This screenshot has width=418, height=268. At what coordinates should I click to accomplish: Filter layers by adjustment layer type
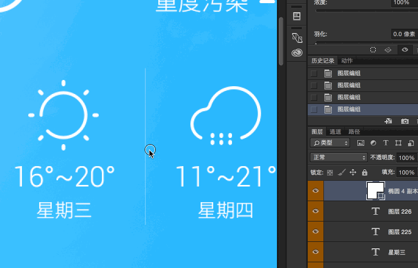(373, 143)
